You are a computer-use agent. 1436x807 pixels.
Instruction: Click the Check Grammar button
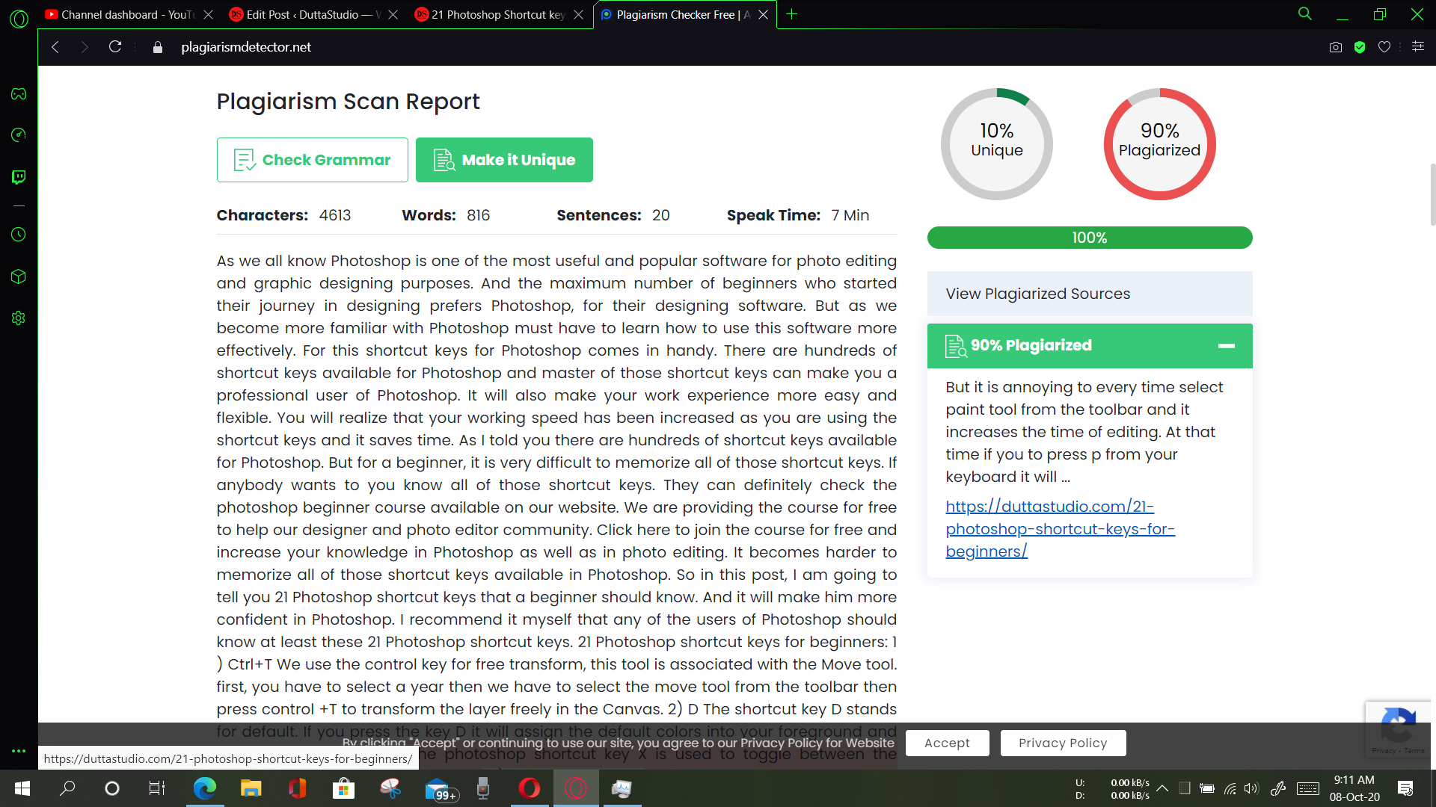click(312, 160)
